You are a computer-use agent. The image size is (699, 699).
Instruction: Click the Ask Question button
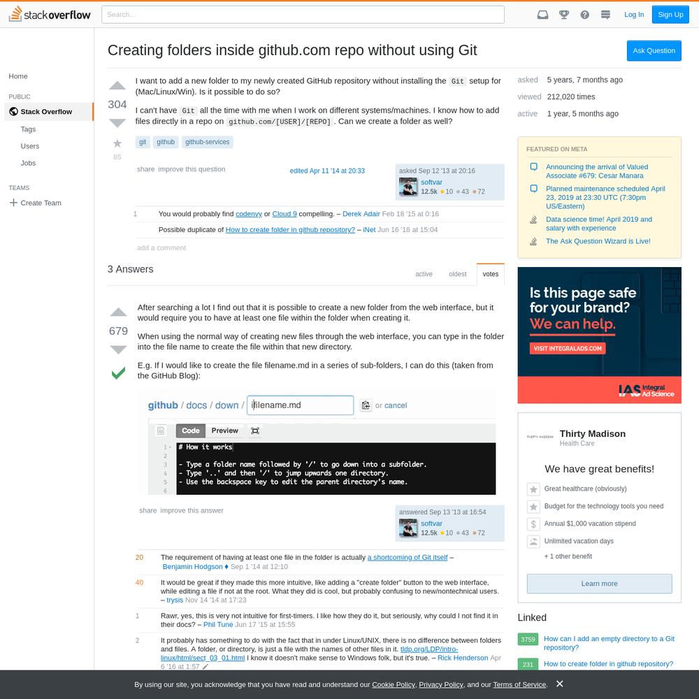[654, 51]
